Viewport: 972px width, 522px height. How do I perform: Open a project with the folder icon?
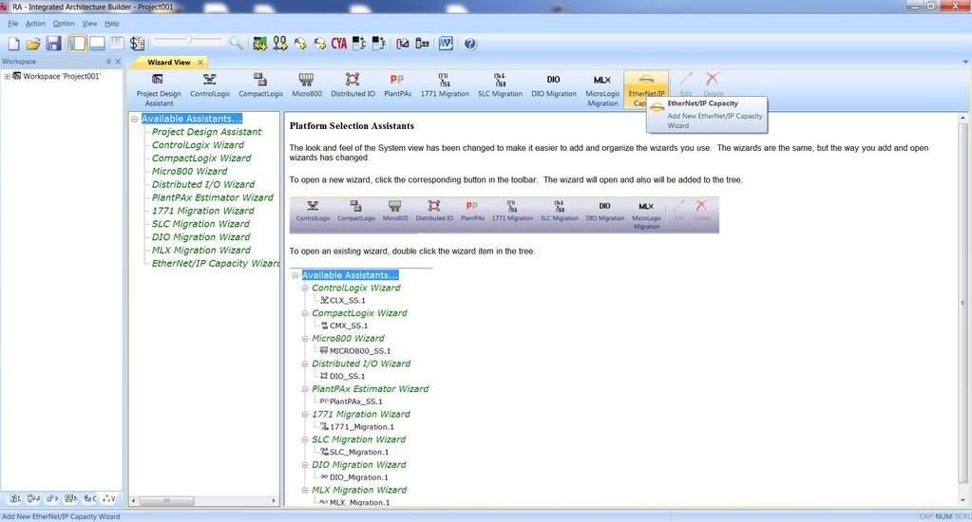pos(33,44)
